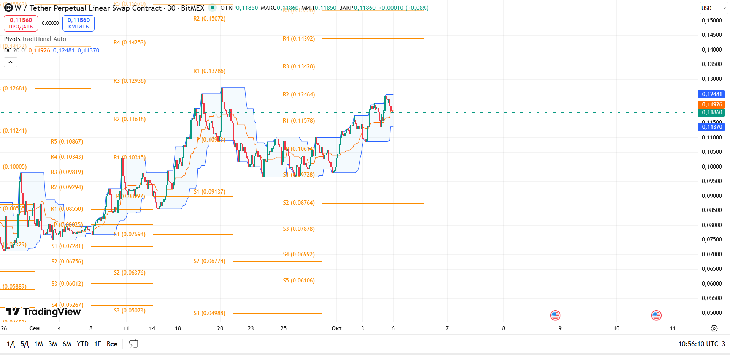Click pivot label S1 (0.09137)

tap(209, 192)
